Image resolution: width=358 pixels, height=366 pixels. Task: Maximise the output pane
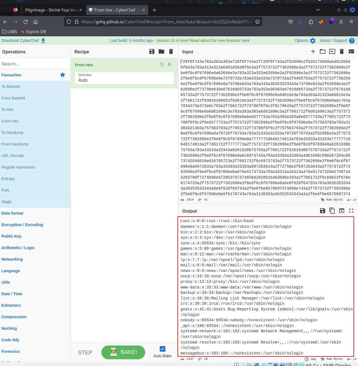point(351,211)
